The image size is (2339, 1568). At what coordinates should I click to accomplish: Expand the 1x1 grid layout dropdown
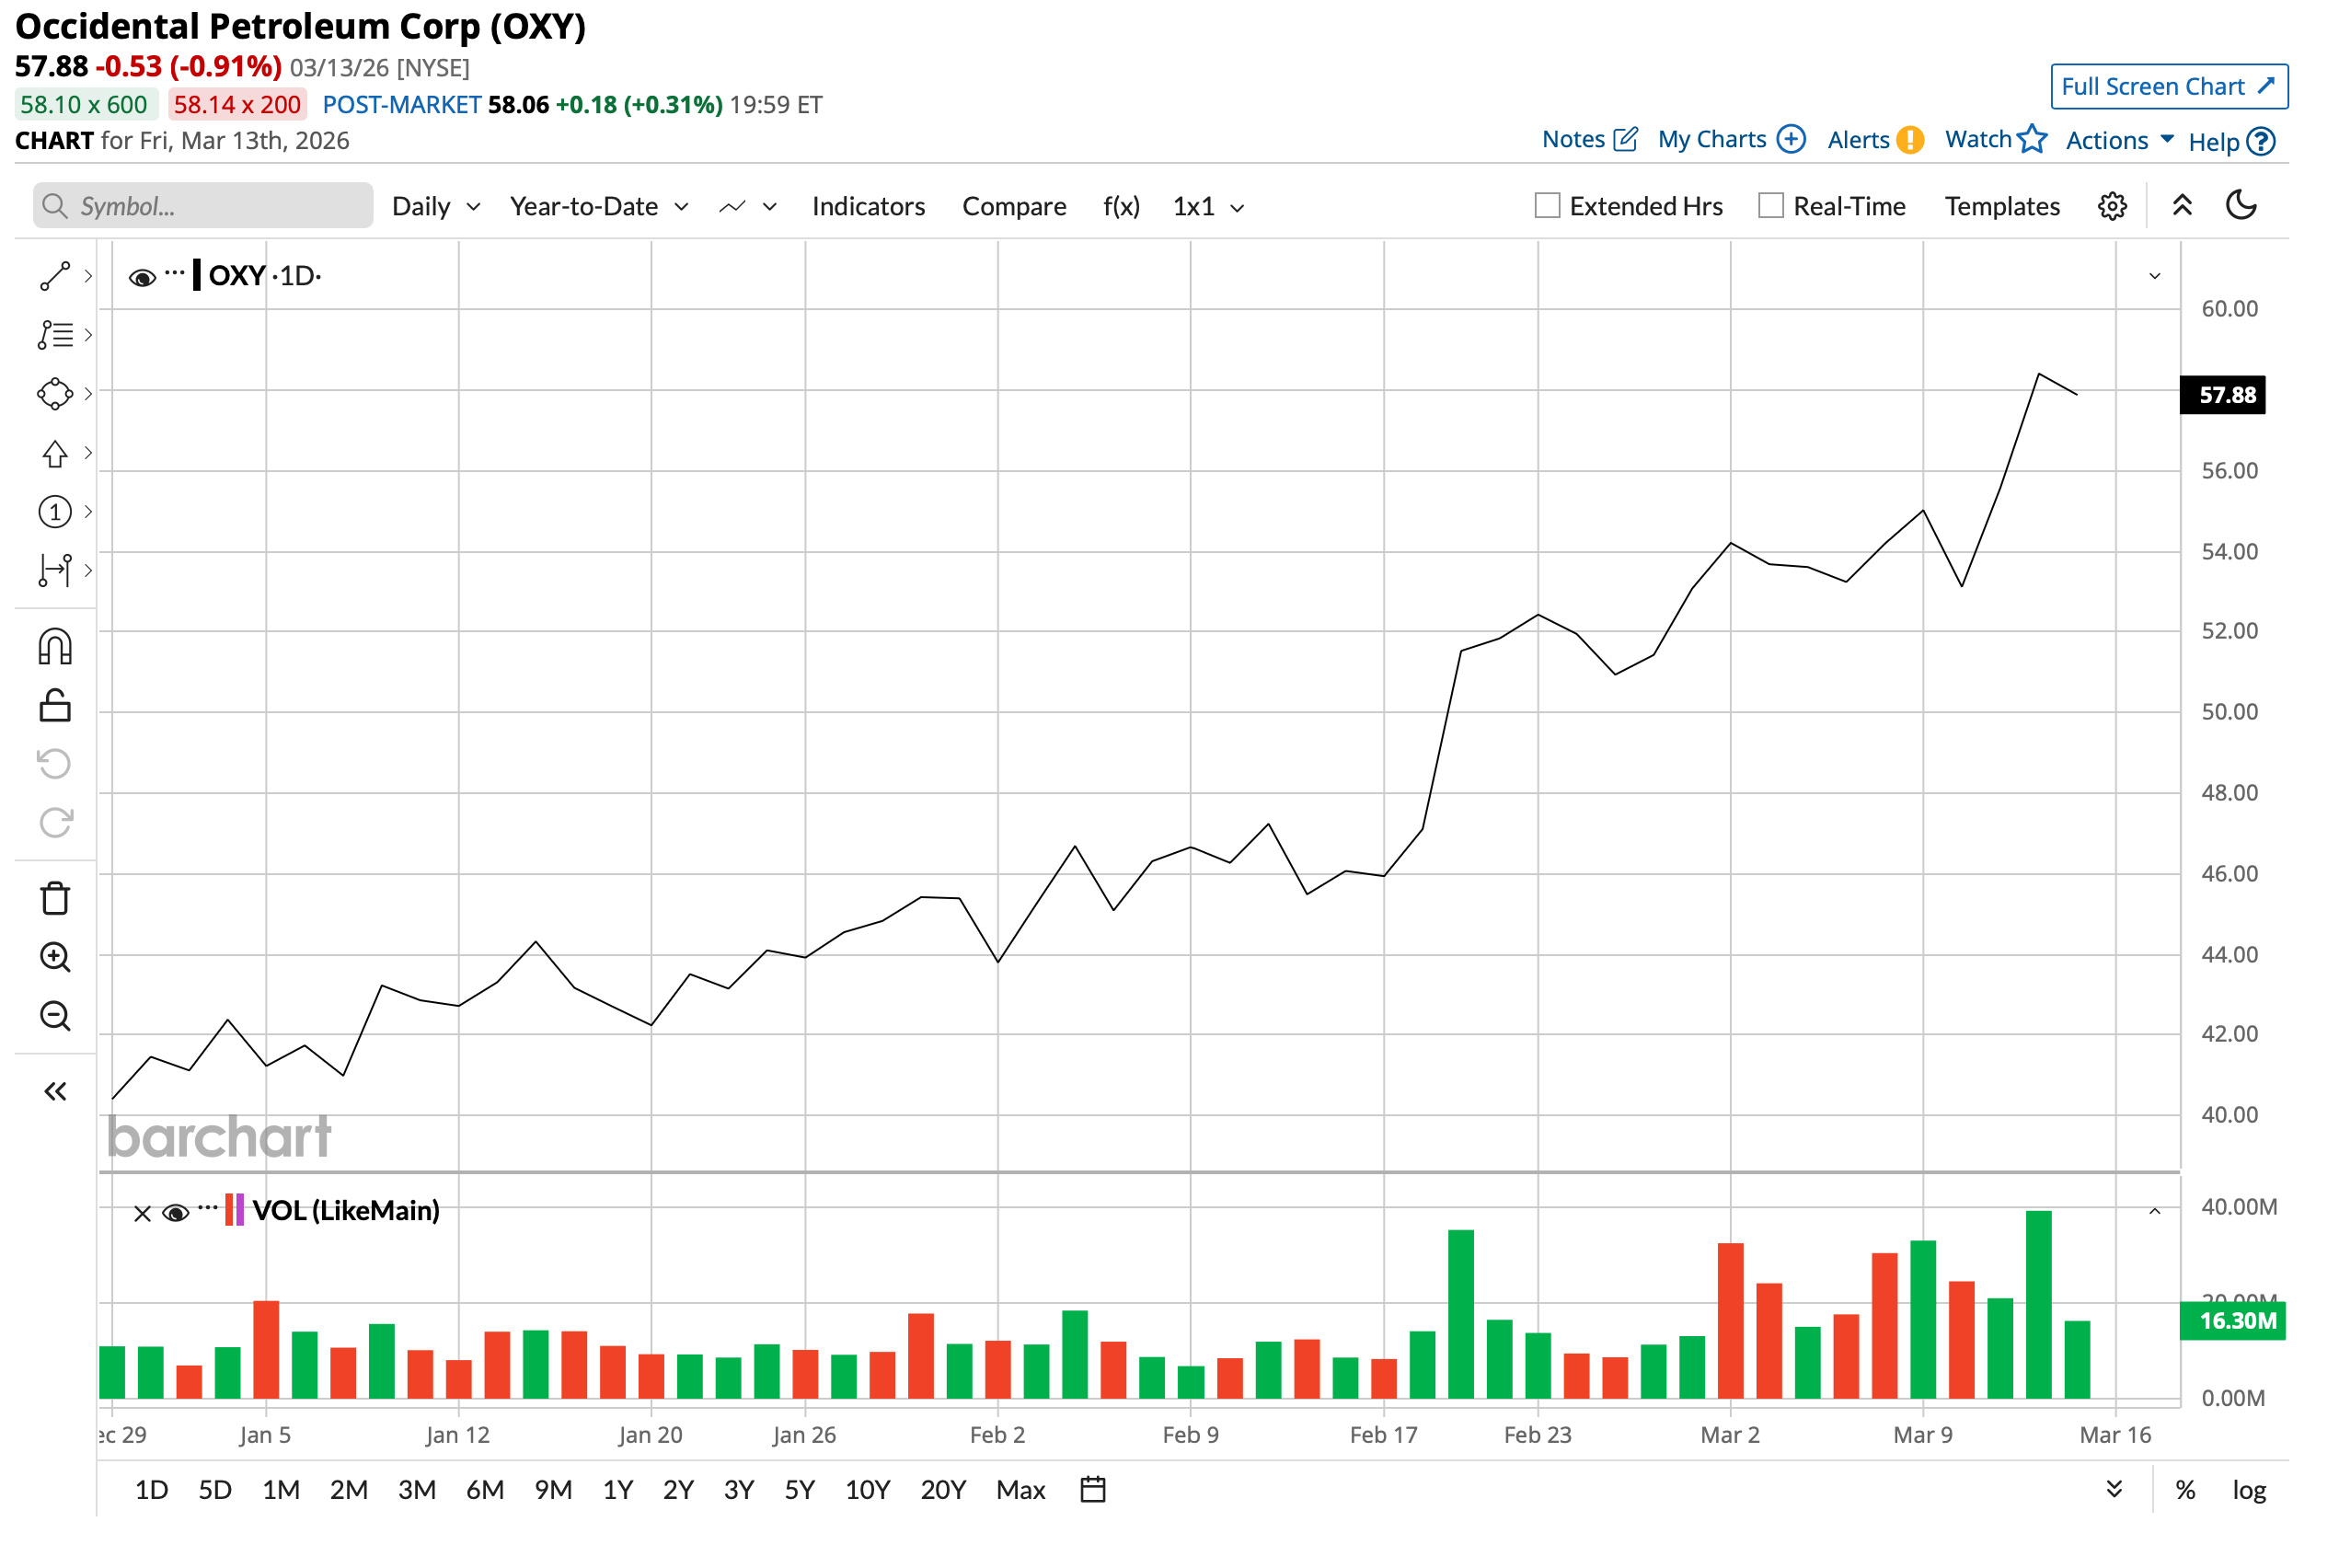point(1208,207)
